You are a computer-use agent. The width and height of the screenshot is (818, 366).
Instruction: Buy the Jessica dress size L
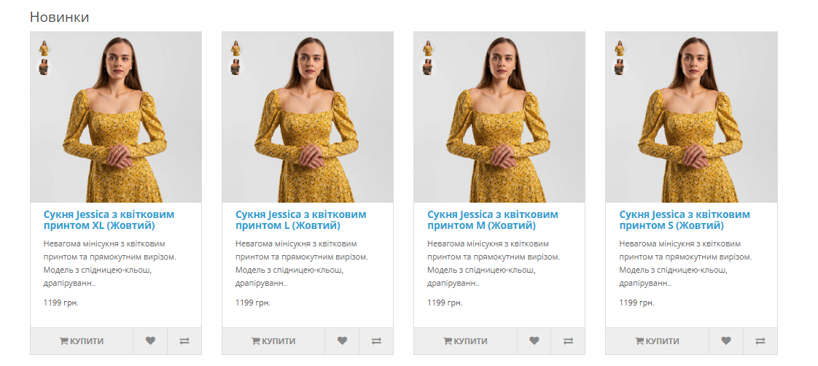click(x=273, y=340)
